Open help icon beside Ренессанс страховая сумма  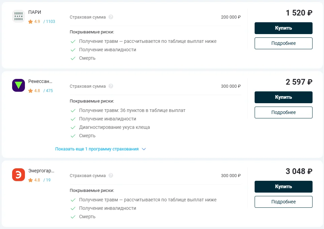[x=111, y=86]
